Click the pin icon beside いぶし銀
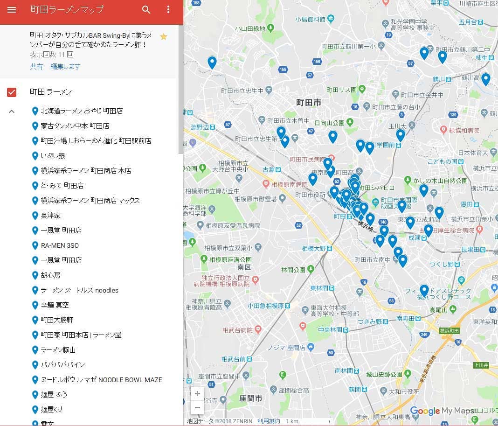 click(x=35, y=155)
